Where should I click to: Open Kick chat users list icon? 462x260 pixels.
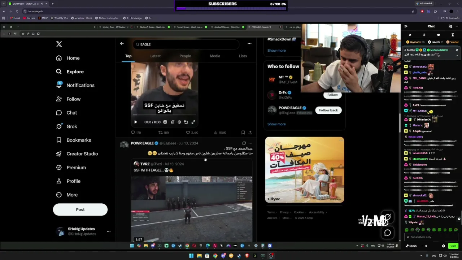450,26
